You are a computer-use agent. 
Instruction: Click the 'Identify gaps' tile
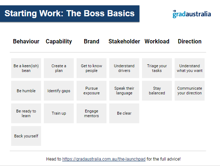click(x=59, y=91)
